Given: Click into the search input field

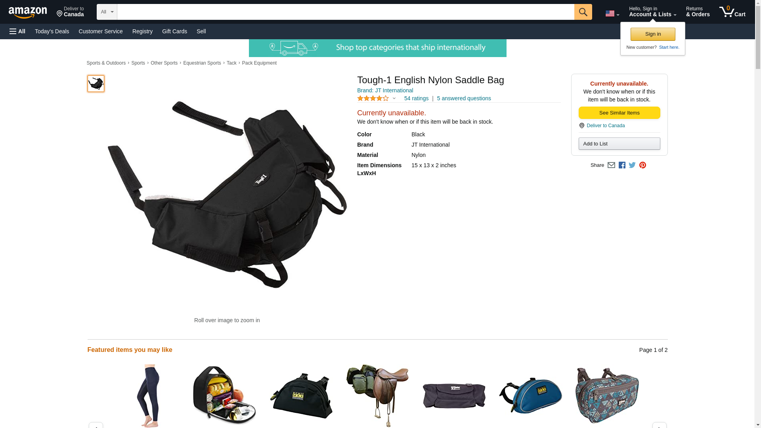Looking at the screenshot, I should pos(346,12).
